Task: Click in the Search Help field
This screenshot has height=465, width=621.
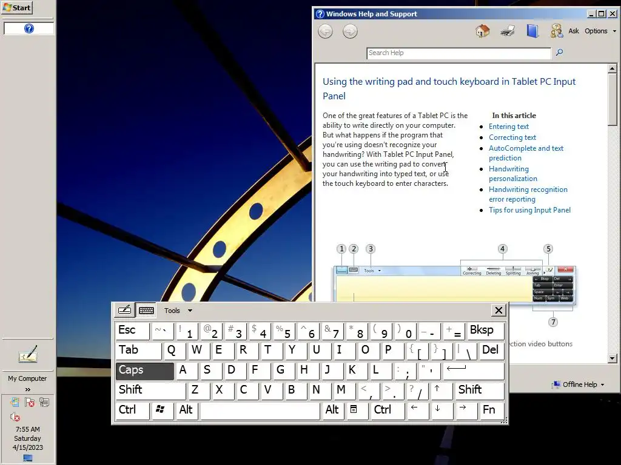Action: pyautogui.click(x=458, y=53)
